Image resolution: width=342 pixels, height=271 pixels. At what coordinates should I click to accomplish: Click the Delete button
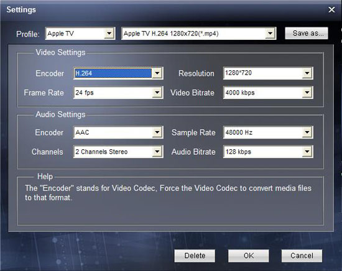[x=195, y=255]
